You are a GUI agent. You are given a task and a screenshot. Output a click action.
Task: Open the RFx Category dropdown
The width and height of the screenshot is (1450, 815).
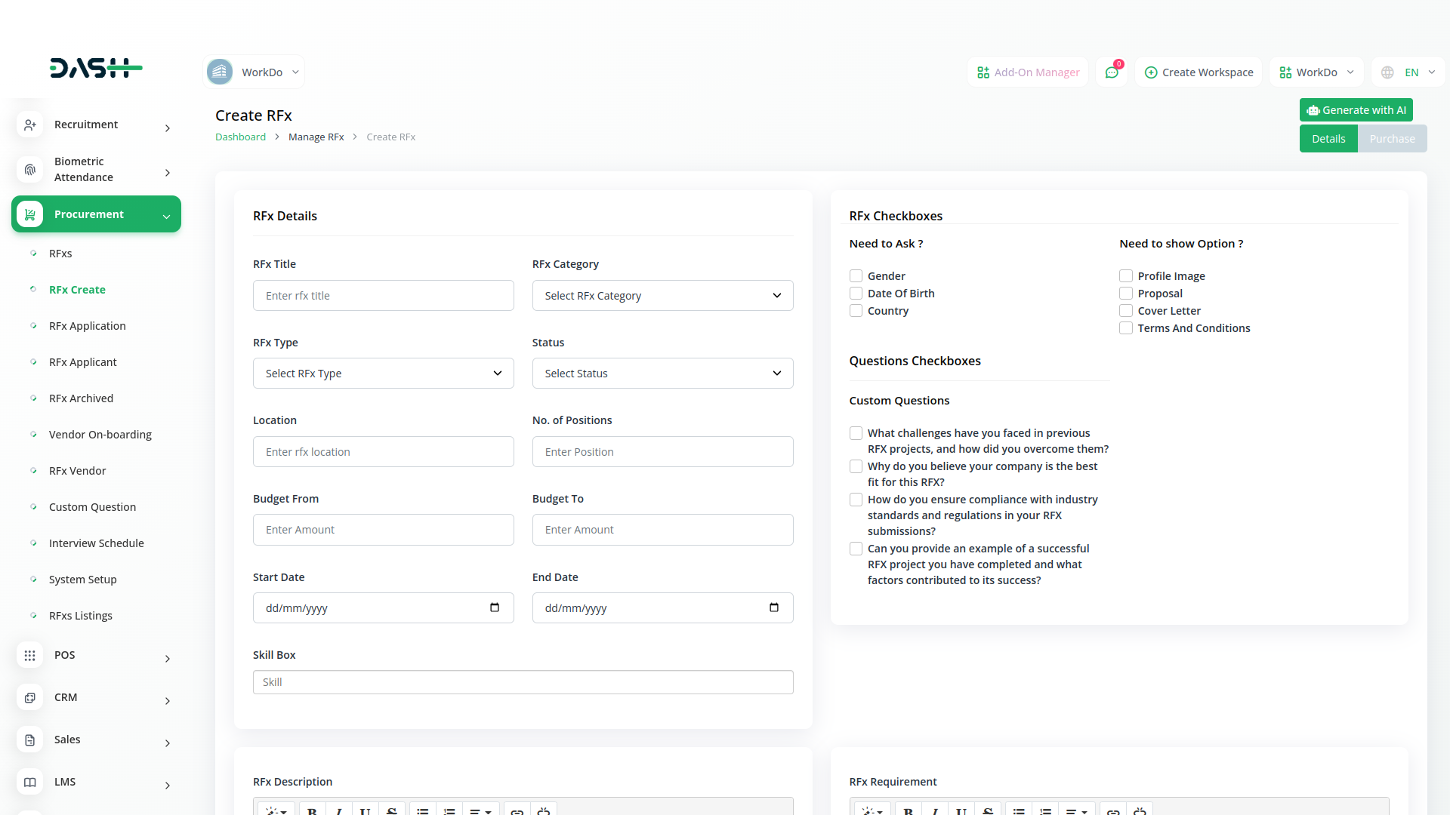662,296
